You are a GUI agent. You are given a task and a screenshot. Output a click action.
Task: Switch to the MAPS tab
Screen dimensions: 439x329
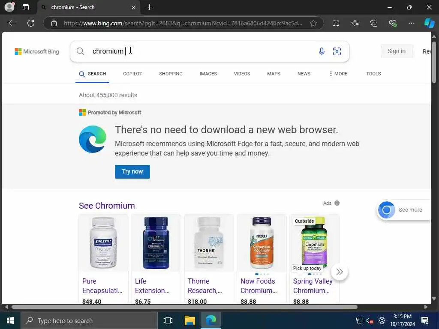[274, 74]
